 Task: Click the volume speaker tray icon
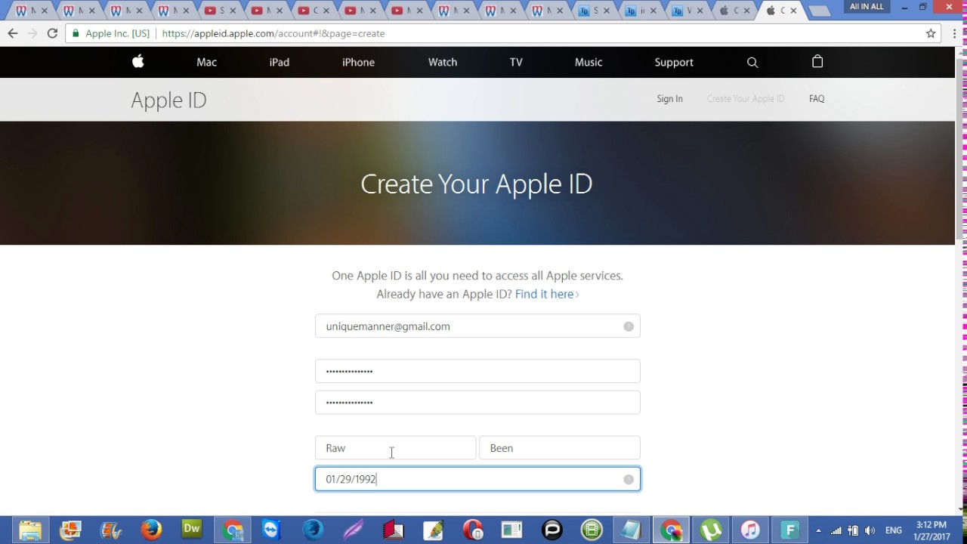coord(870,530)
